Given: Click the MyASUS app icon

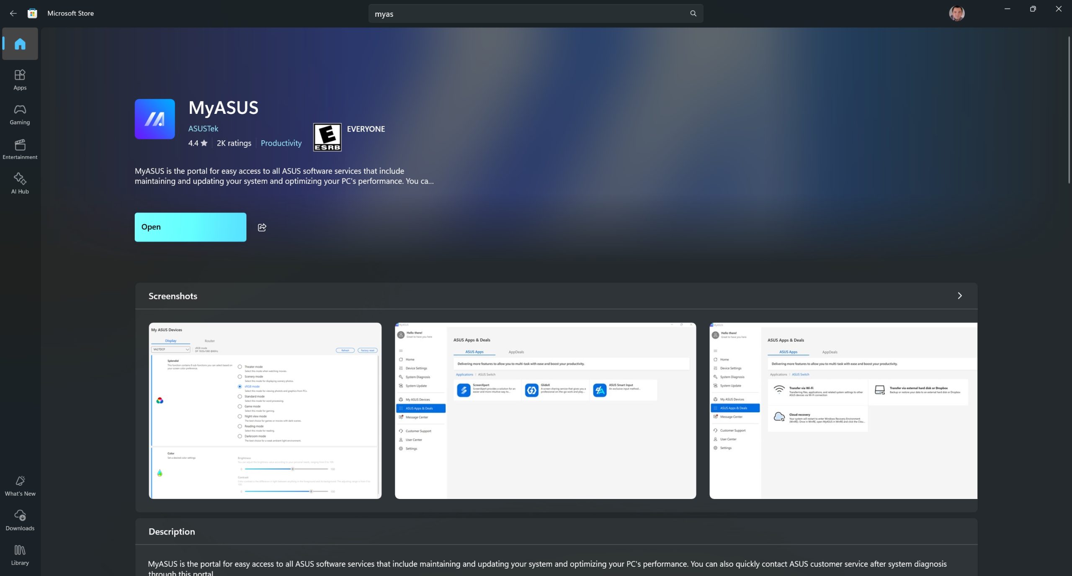Looking at the screenshot, I should tap(155, 118).
